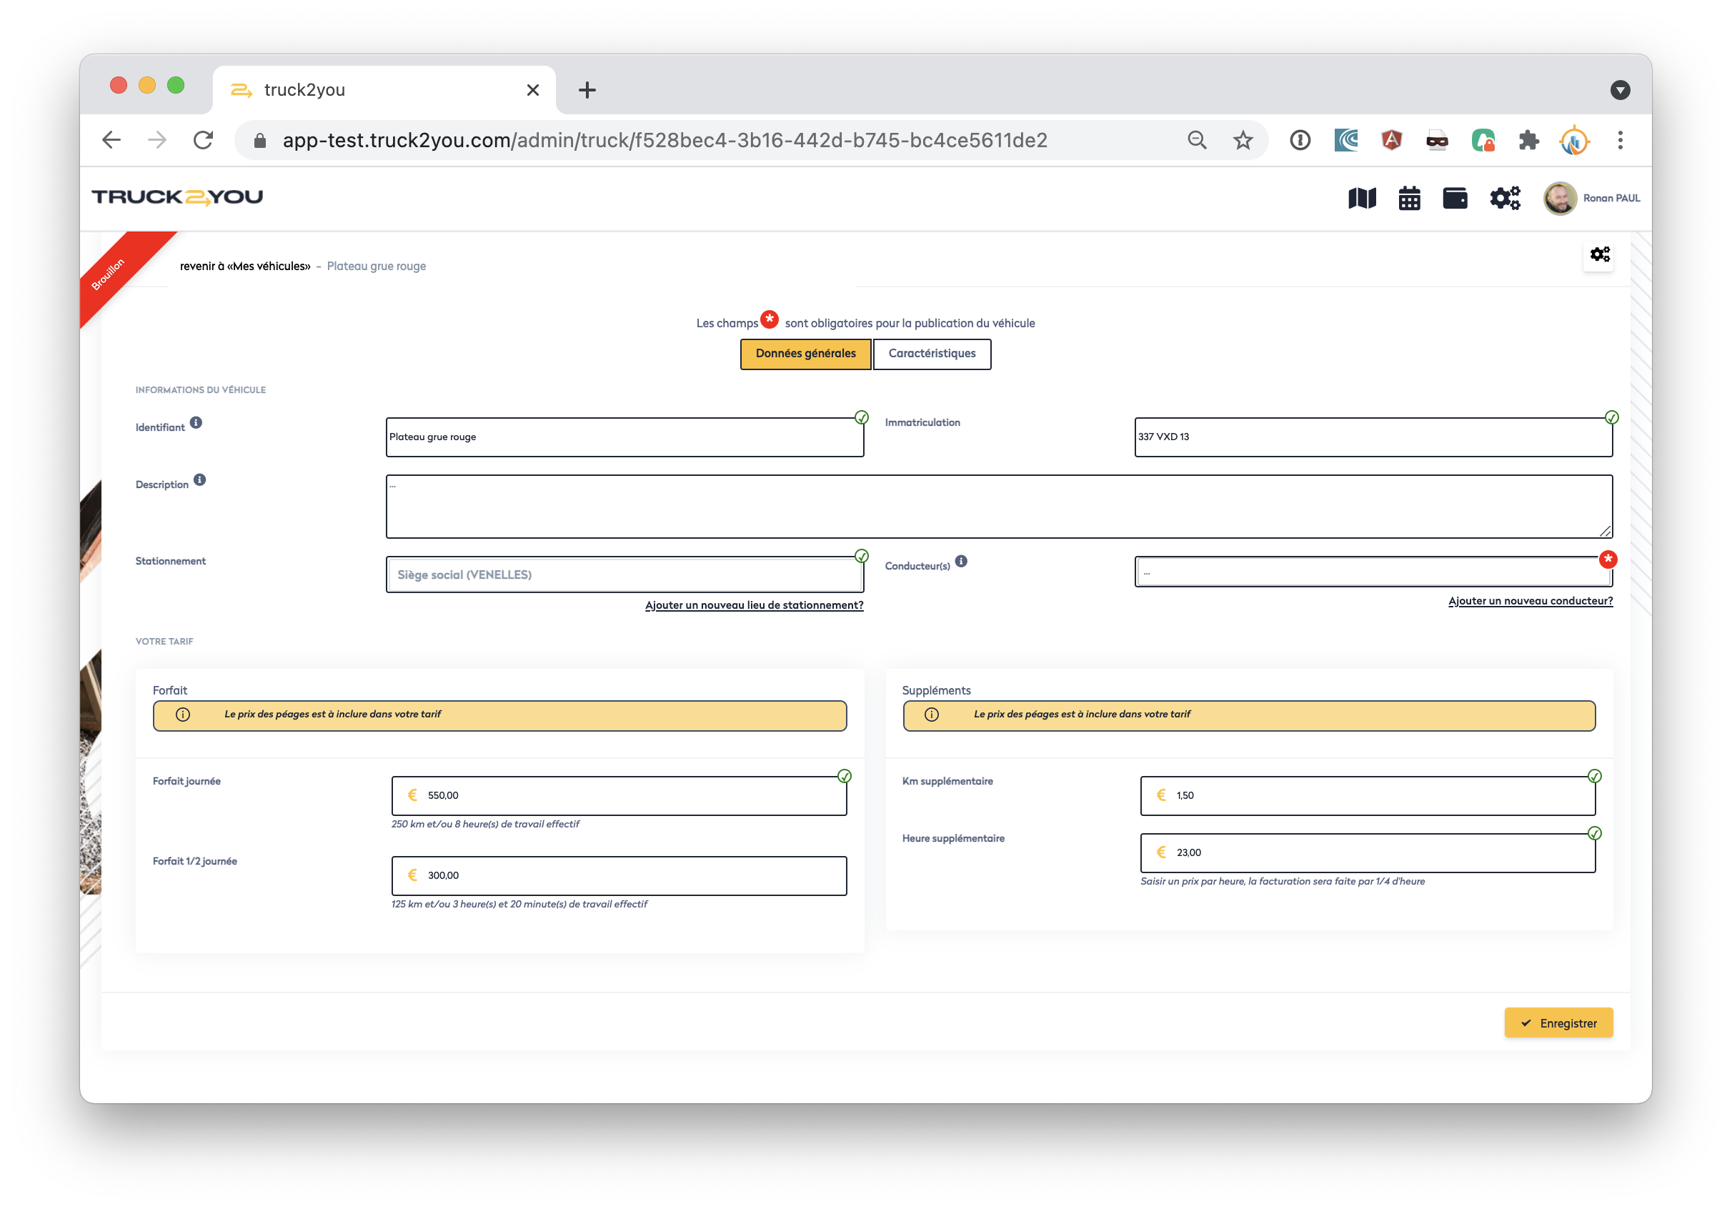1732x1209 pixels.
Task: Open the calendar icon in header
Action: click(1409, 199)
